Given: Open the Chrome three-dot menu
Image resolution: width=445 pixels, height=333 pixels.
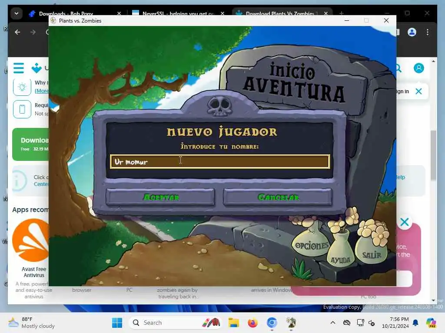Looking at the screenshot, I should pos(428,32).
